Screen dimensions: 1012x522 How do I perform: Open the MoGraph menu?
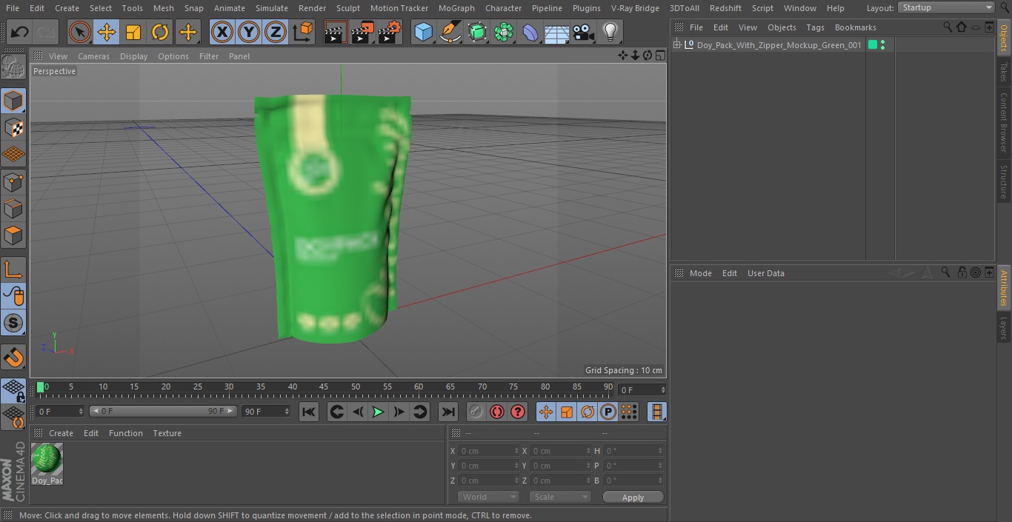(456, 8)
